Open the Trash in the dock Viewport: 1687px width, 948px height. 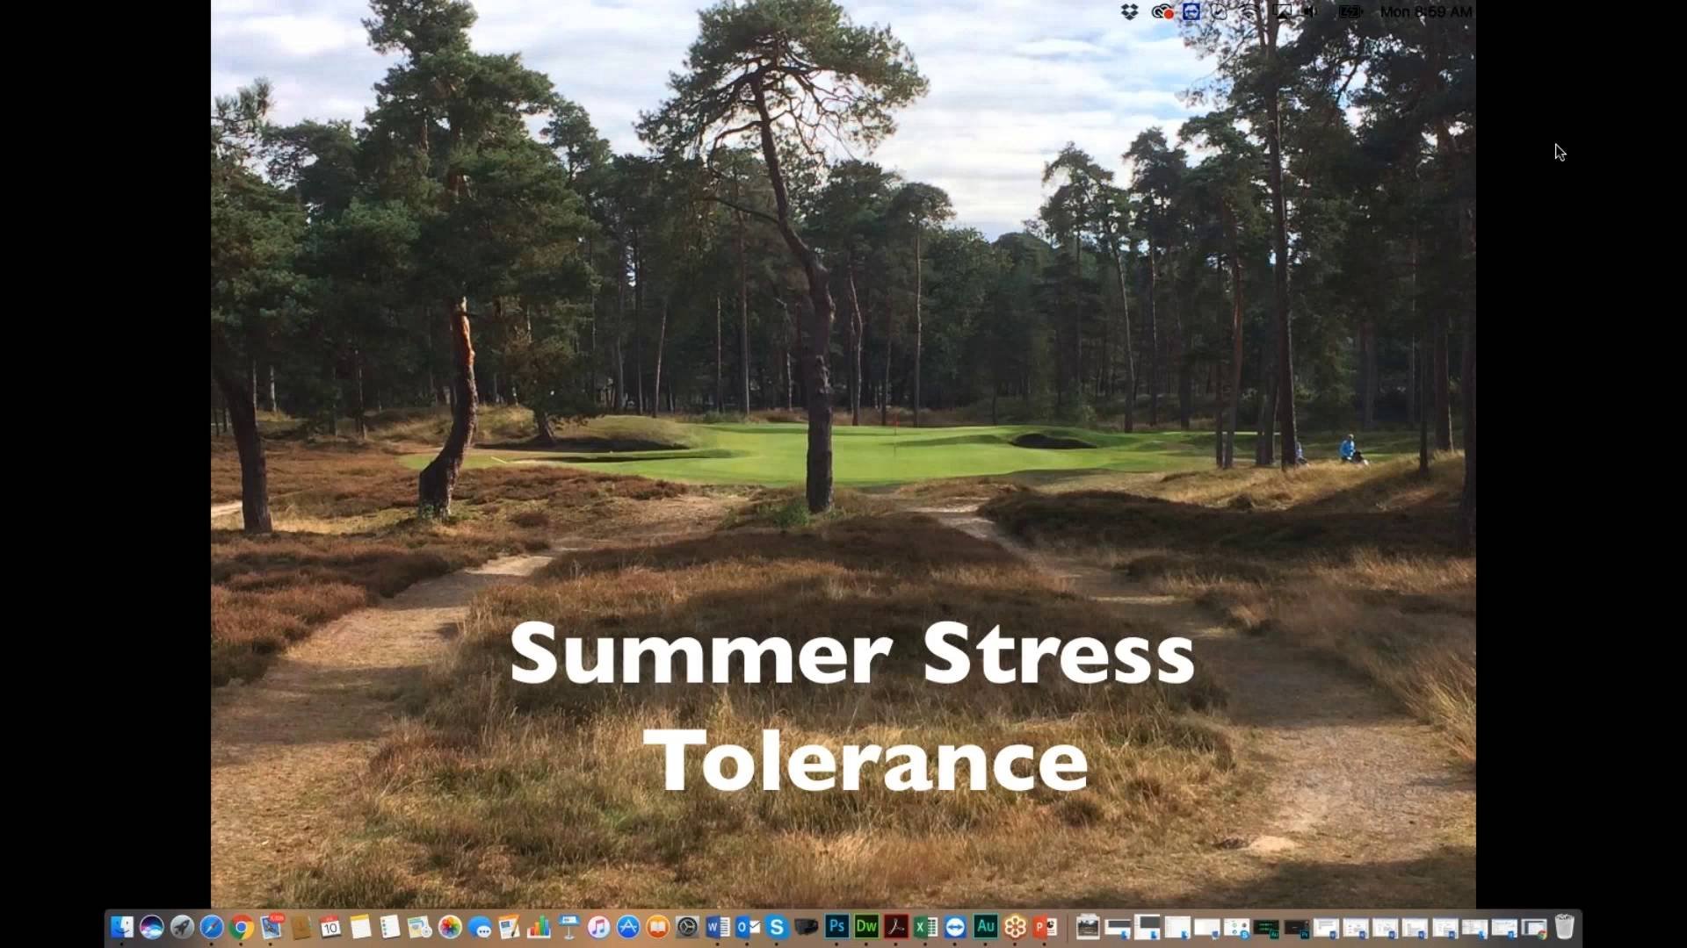[1564, 927]
